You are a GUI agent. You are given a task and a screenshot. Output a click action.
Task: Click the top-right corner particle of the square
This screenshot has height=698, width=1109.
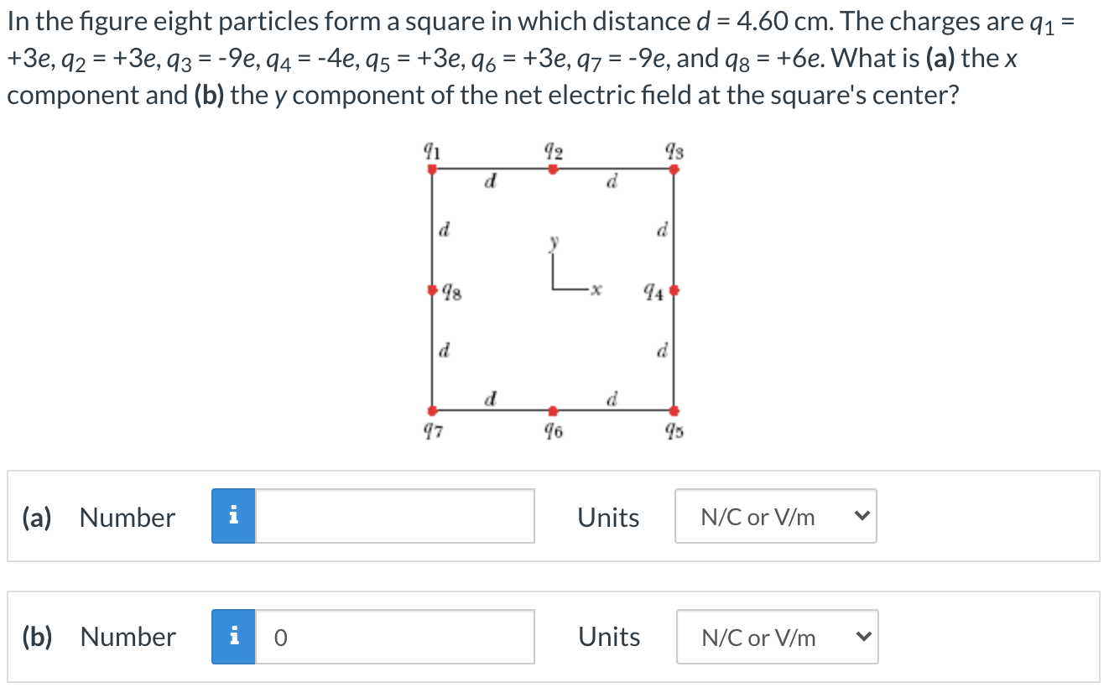tap(674, 169)
